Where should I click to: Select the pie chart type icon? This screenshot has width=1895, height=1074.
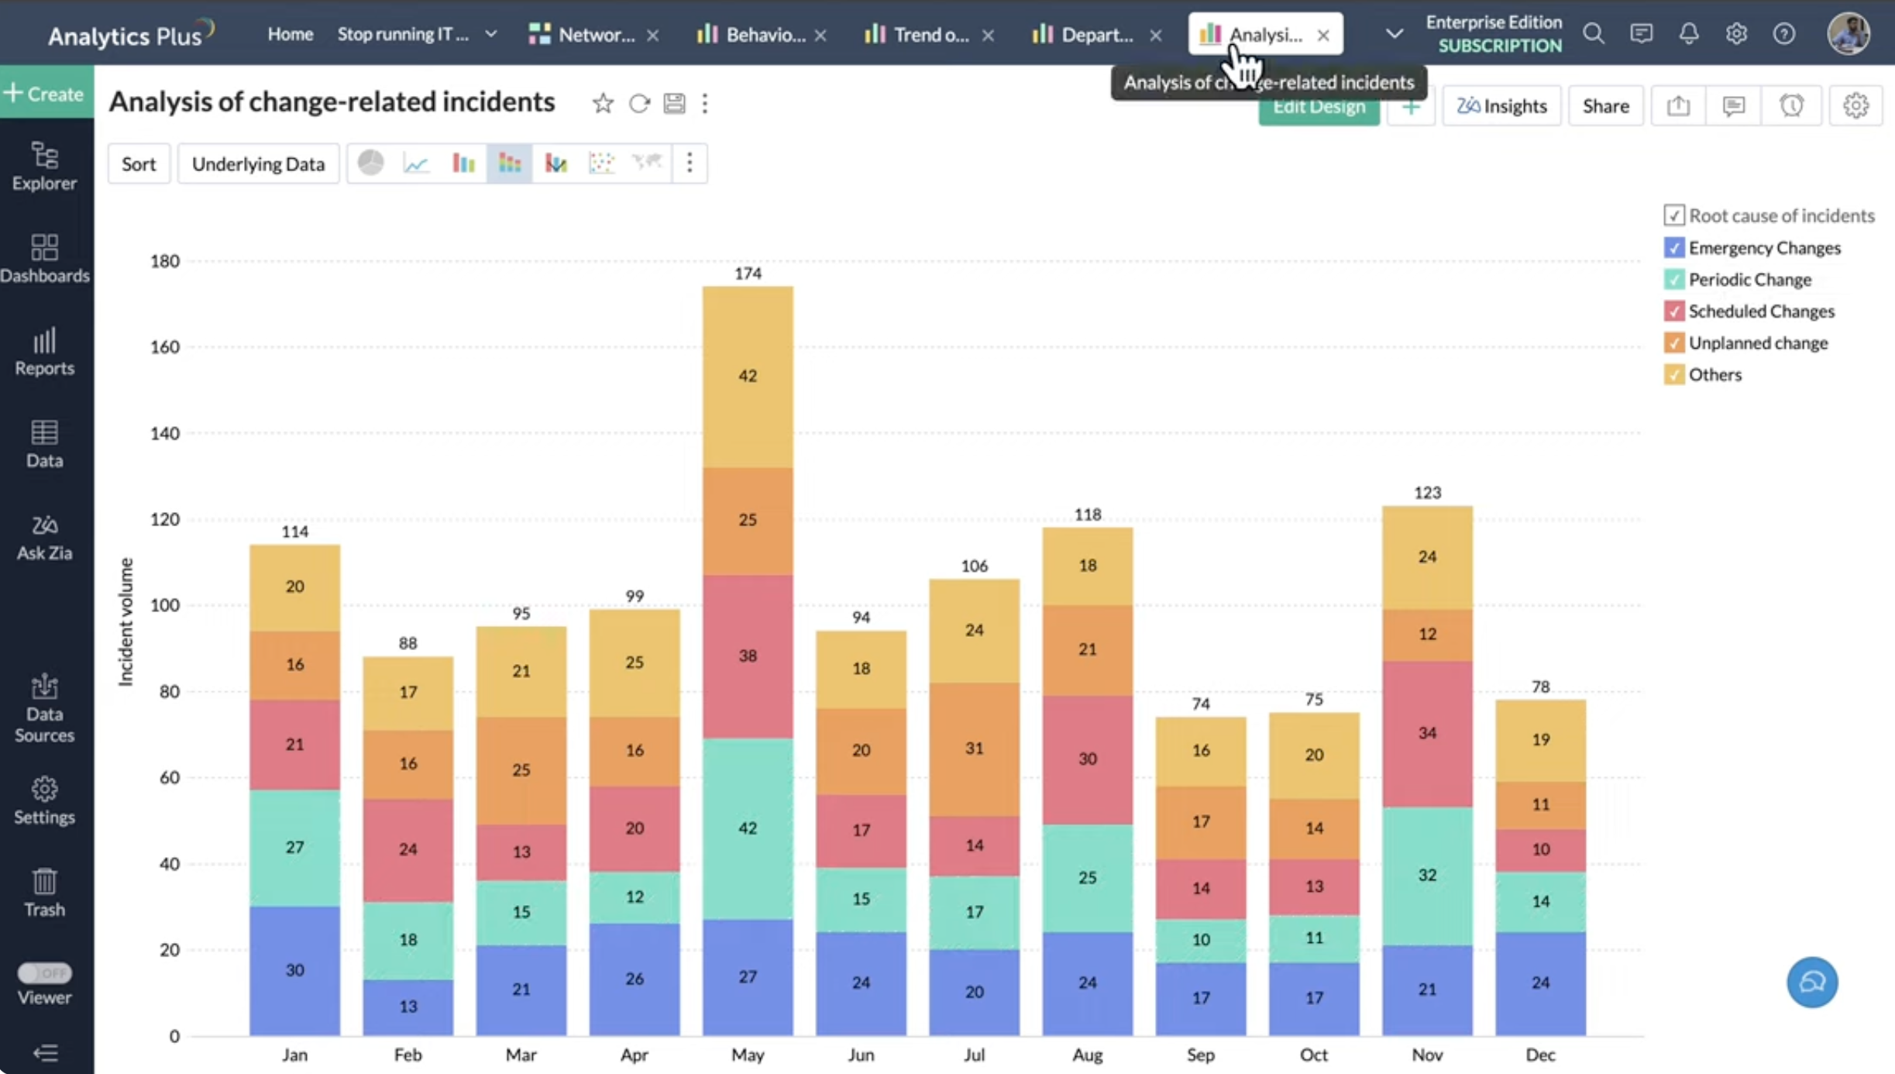pyautogui.click(x=370, y=163)
